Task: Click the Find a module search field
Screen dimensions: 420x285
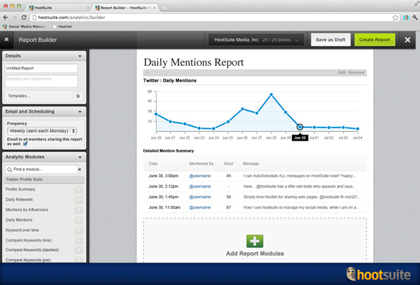Action: (41, 169)
